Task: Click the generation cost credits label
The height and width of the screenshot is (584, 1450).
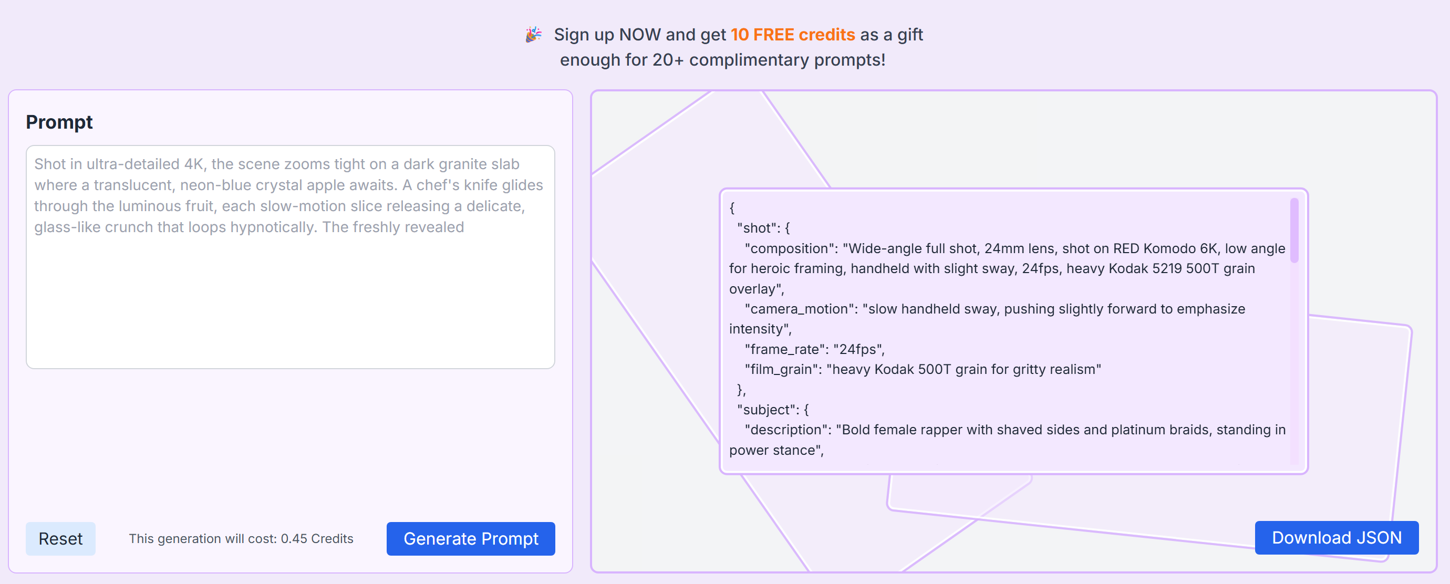Action: [x=241, y=538]
